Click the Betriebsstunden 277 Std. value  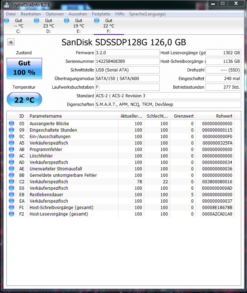pyautogui.click(x=223, y=87)
